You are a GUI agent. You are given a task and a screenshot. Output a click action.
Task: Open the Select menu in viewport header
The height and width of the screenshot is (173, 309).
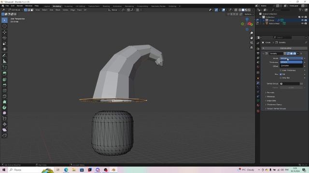tap(45, 10)
